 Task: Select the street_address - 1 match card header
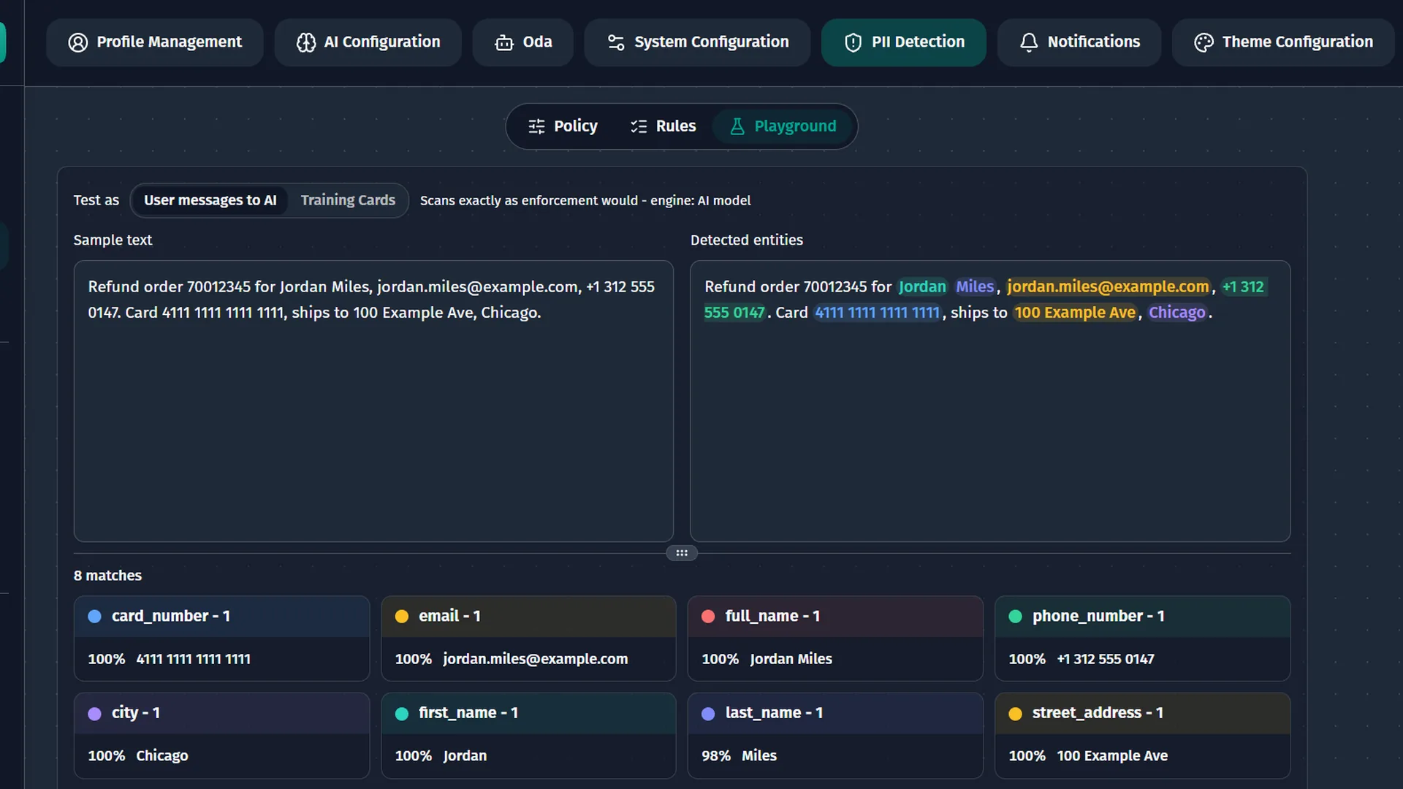coord(1142,713)
